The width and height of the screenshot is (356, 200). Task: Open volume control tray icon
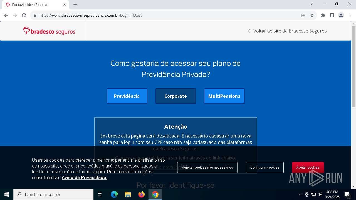pyautogui.click(x=320, y=194)
